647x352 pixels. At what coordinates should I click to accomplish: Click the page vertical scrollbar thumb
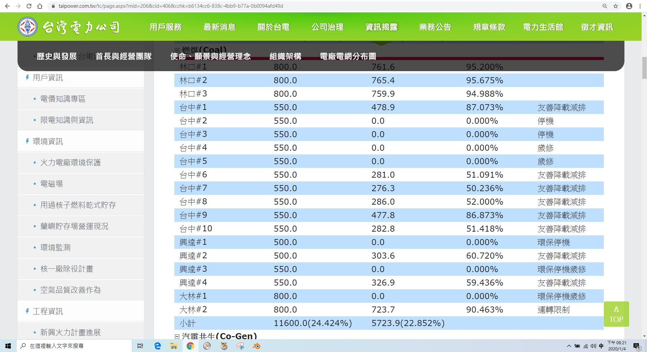(x=644, y=68)
